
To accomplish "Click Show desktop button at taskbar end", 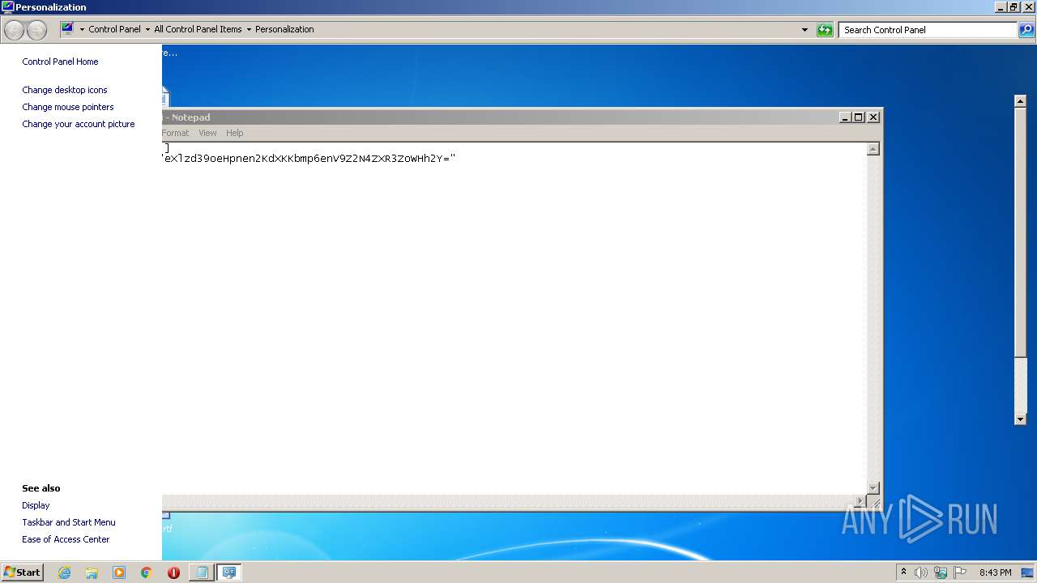I will [x=1027, y=572].
